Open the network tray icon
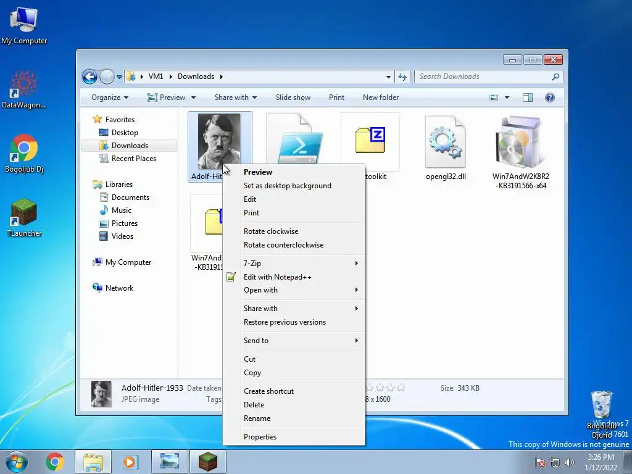The height and width of the screenshot is (474, 632). (555, 462)
